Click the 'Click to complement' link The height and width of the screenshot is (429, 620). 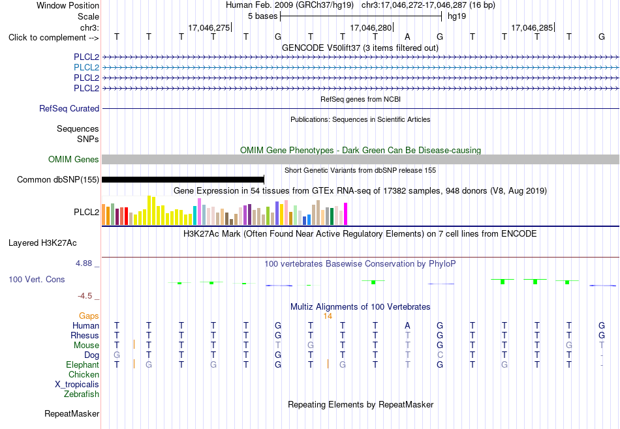coord(54,38)
